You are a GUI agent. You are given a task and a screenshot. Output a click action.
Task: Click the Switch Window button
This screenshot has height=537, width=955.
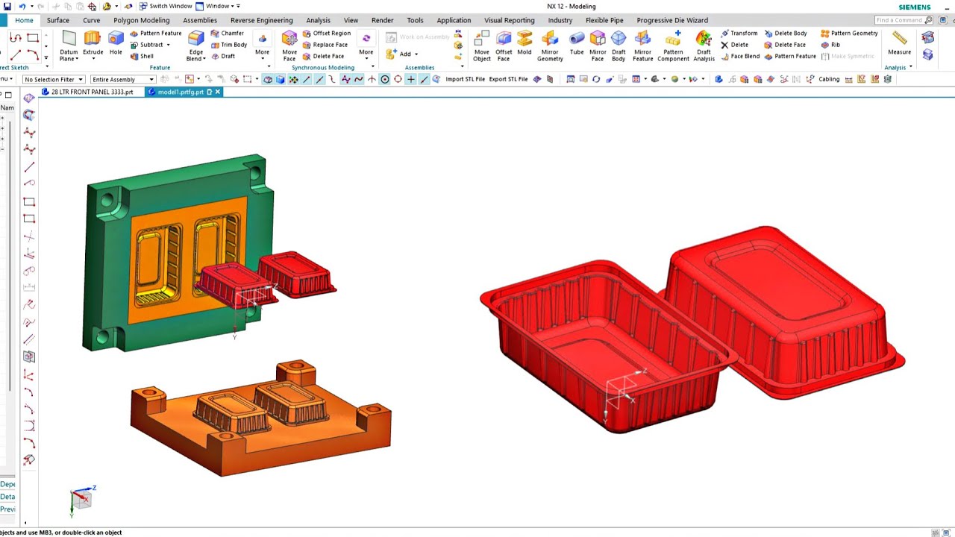point(165,6)
